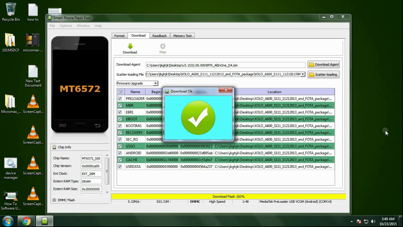Select ScreenCapt VLC icon beside device manager

point(33,166)
